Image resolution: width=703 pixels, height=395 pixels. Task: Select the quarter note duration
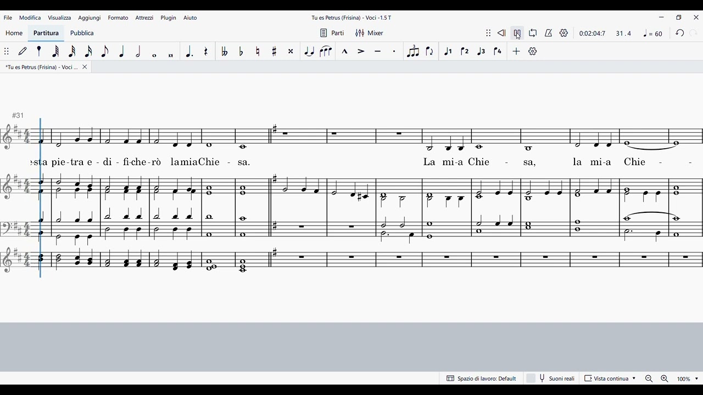(x=121, y=52)
